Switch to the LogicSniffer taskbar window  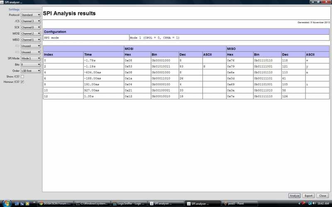(x=129, y=204)
